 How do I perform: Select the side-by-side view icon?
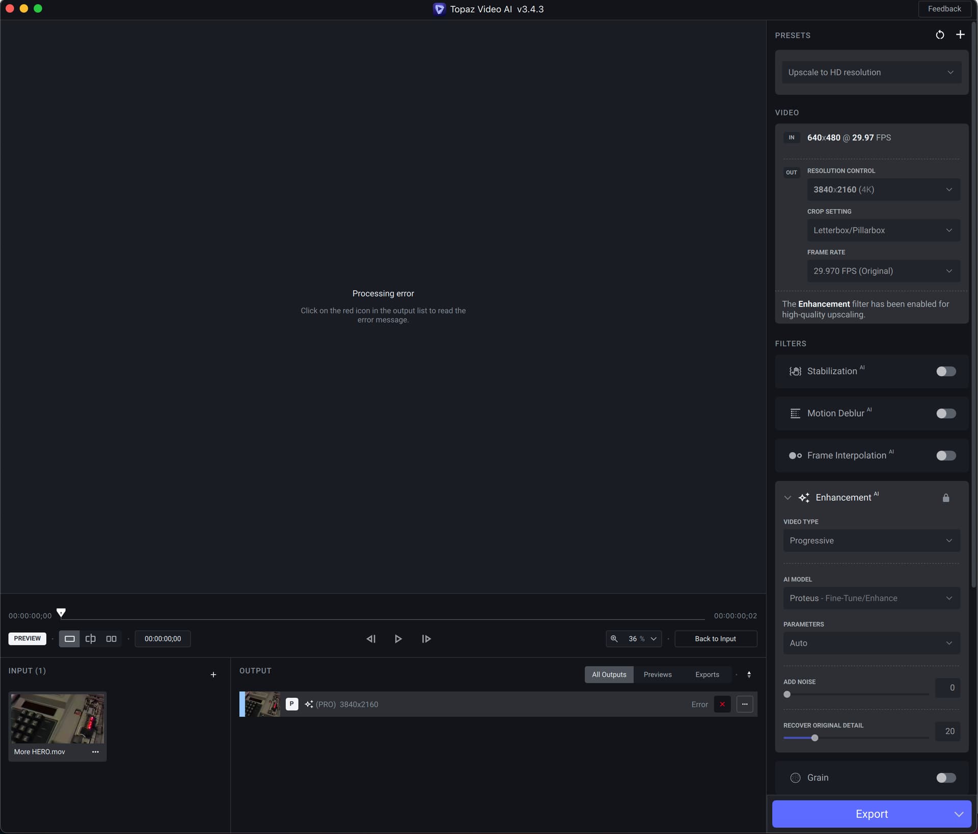(x=112, y=638)
